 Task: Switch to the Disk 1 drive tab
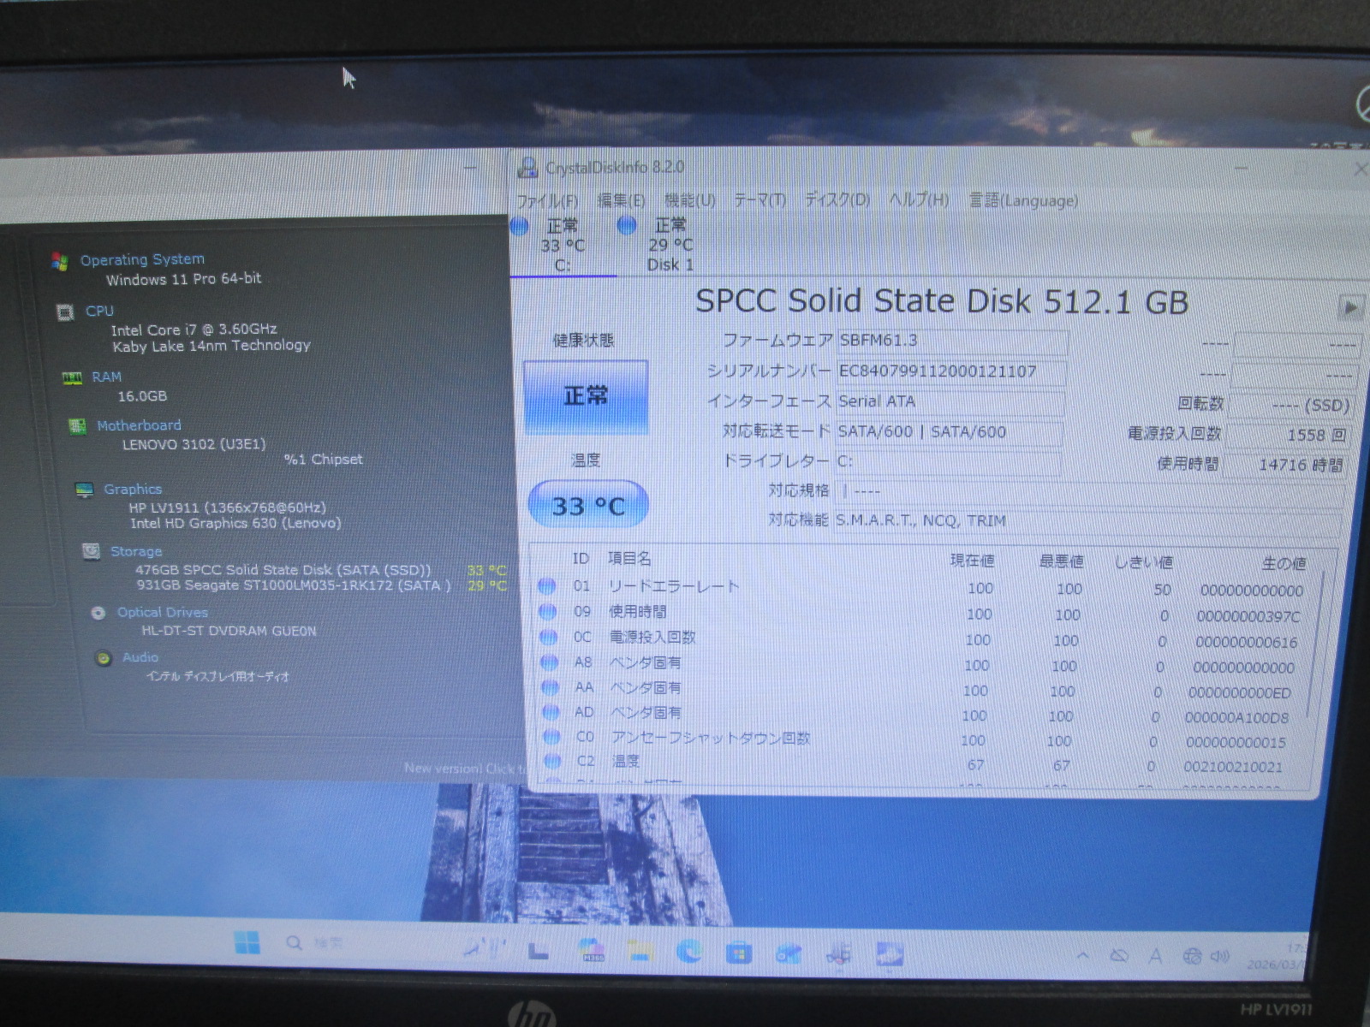point(670,246)
